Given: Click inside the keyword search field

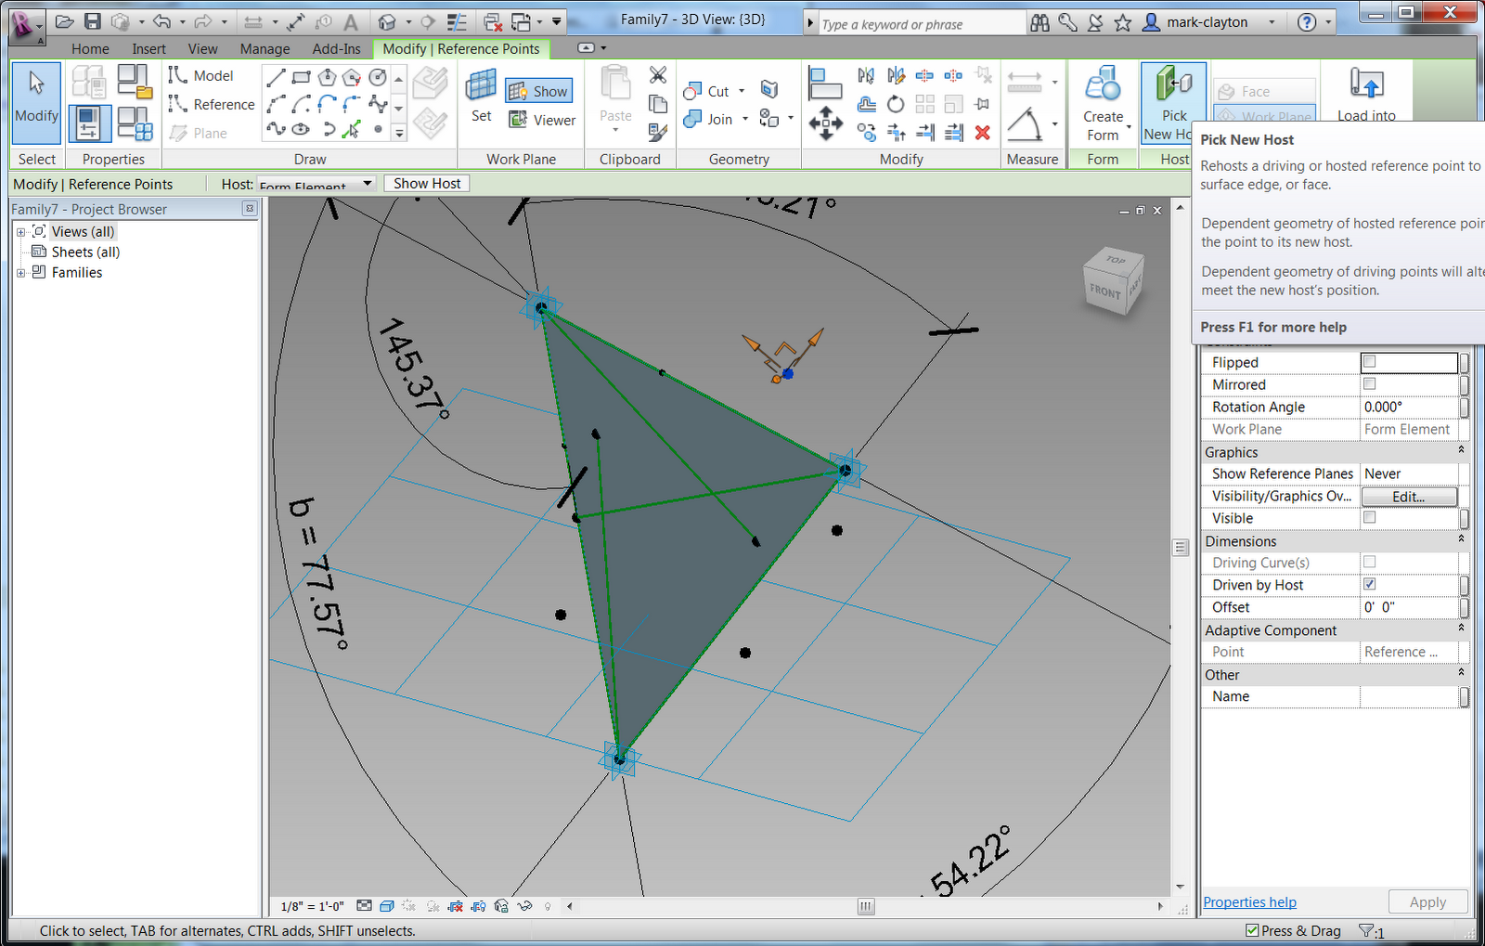Looking at the screenshot, I should pyautogui.click(x=919, y=23).
